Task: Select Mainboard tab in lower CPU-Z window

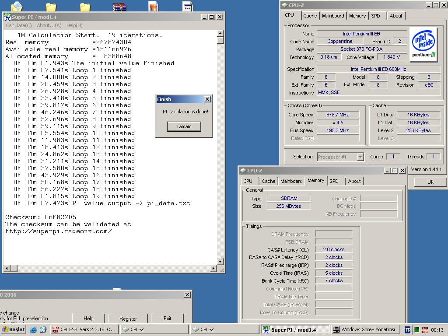Action: tap(291, 181)
